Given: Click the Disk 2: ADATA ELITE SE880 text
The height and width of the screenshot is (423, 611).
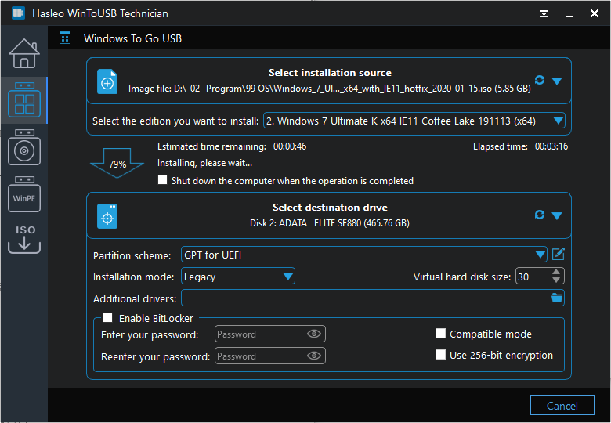Looking at the screenshot, I should pos(330,223).
